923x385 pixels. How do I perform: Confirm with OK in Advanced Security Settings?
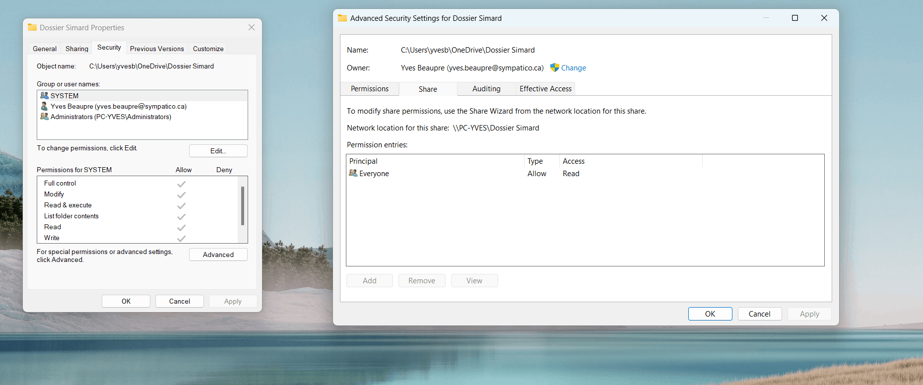click(710, 314)
